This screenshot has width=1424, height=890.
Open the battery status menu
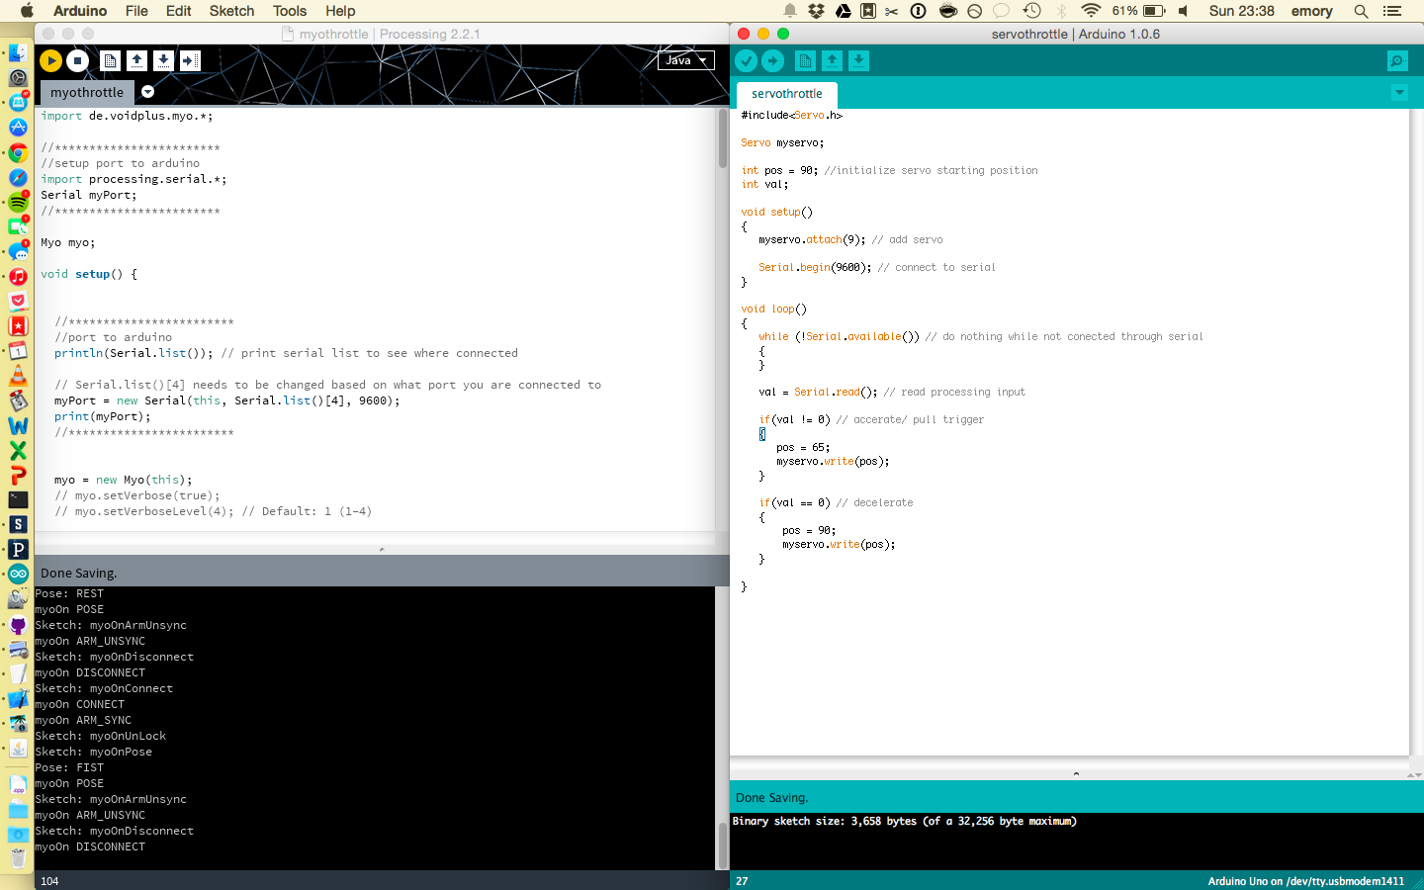1138,11
